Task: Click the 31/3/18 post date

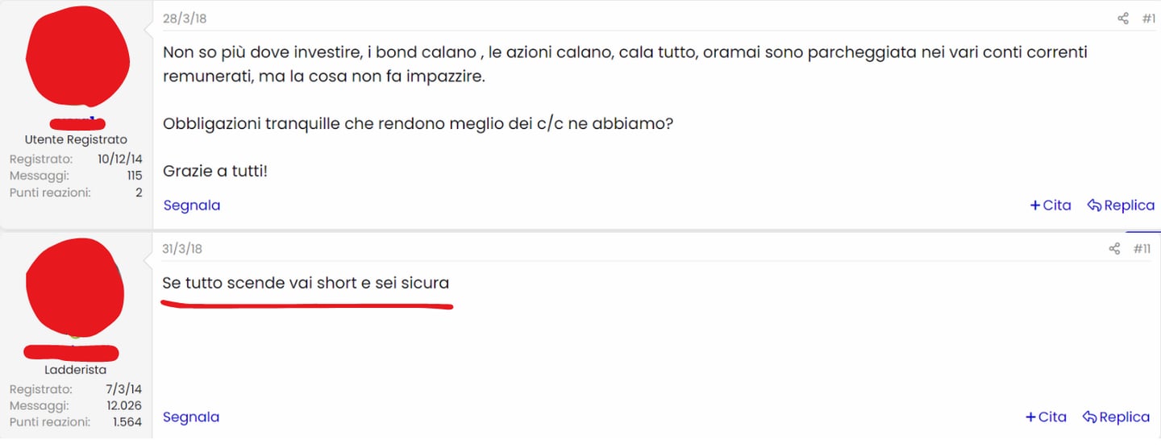Action: coord(182,249)
